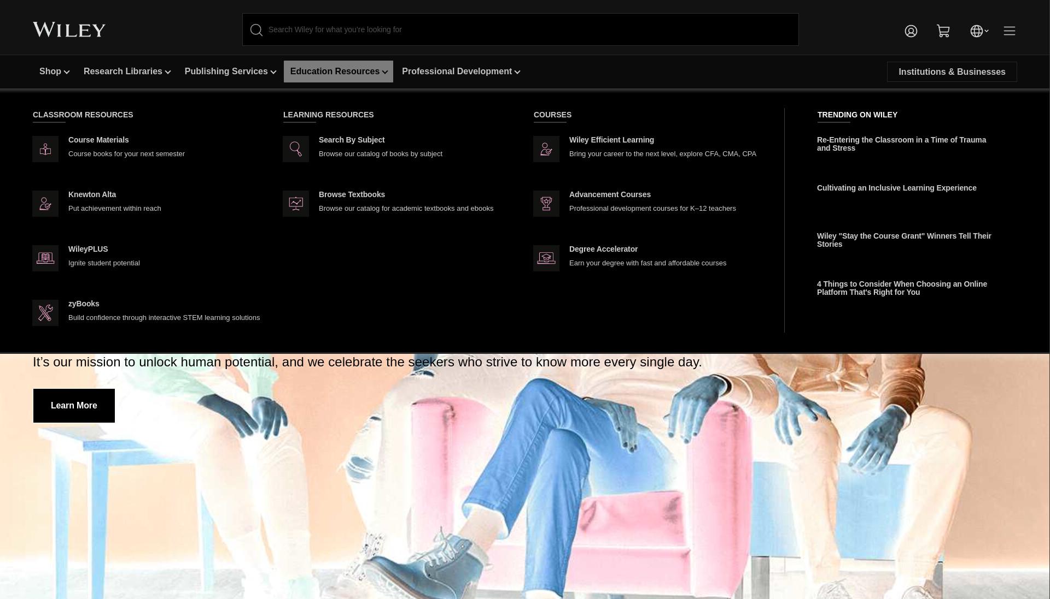The width and height of the screenshot is (1050, 599).
Task: Click 'Browse our catalog for academic textbooks' text
Action: pyautogui.click(x=406, y=209)
